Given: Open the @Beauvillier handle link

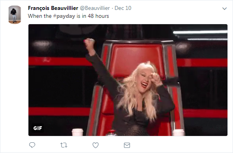Looking at the screenshot, I should tap(95, 8).
